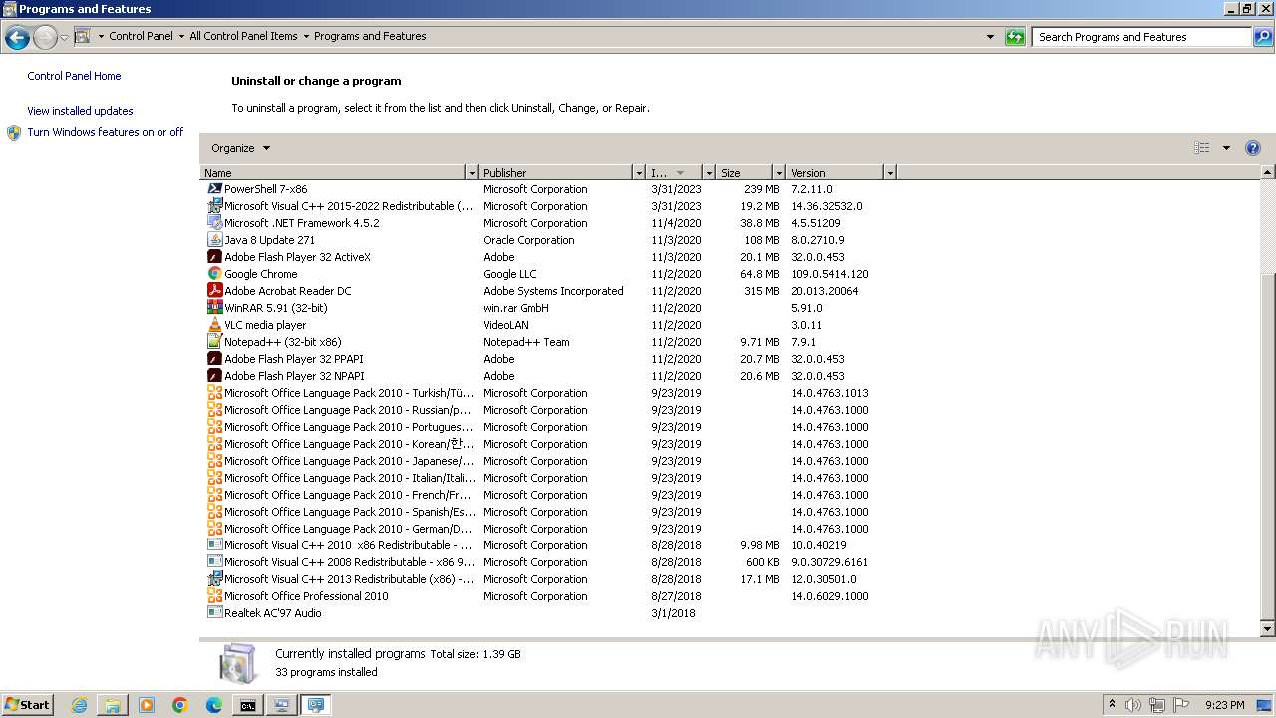
Task: Click the volume icon in system tray
Action: [1133, 705]
